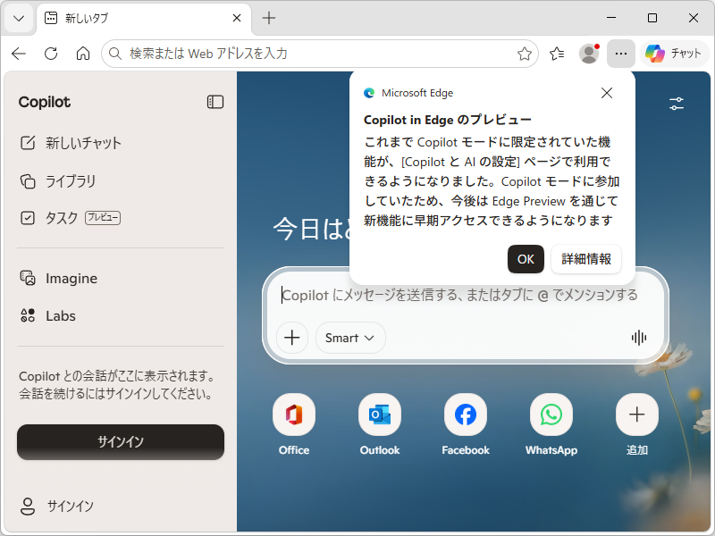Screen dimensions: 715x536
Task: Click the Copilot in Edge のプレビュー heading
Action: pyautogui.click(x=448, y=120)
